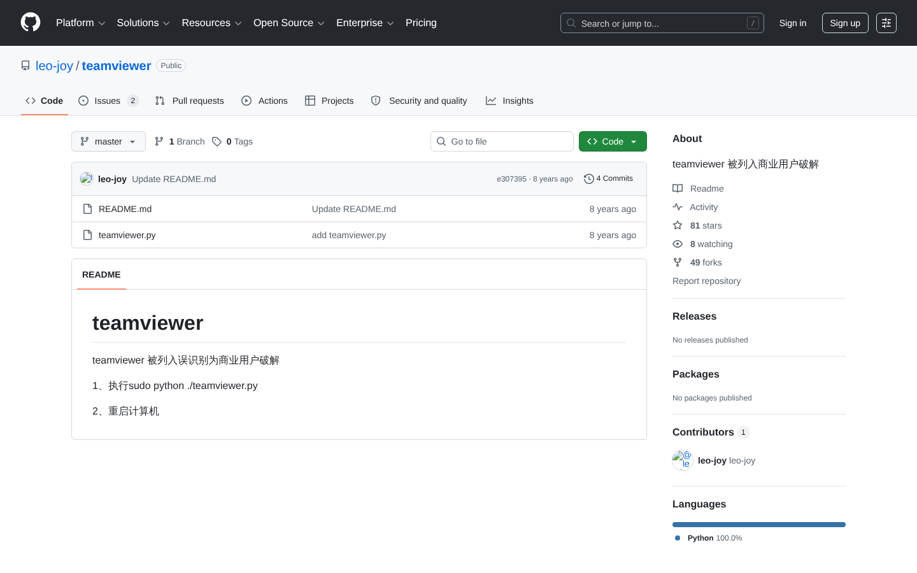This screenshot has width=917, height=573.
Task: Open the Pull requests tab
Action: (190, 101)
